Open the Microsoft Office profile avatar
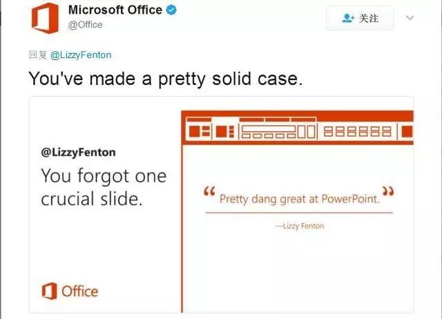 click(x=45, y=18)
